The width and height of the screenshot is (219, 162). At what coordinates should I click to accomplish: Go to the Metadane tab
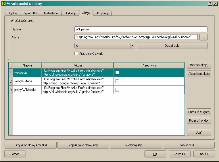point(51,13)
